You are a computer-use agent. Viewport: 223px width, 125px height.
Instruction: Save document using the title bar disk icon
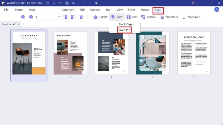54,3
